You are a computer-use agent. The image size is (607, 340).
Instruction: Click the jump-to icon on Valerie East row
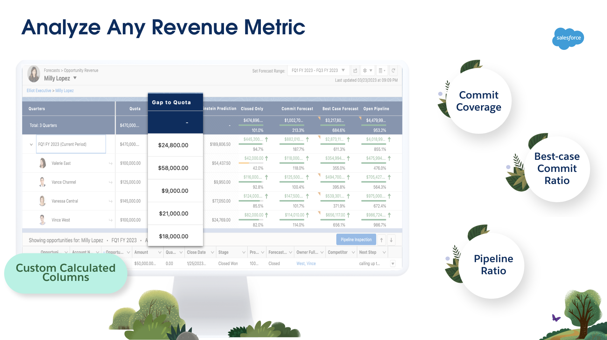pos(111,163)
